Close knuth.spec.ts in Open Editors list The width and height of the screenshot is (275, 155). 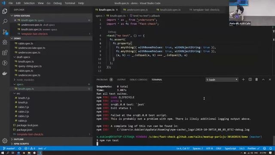(x=15, y=20)
